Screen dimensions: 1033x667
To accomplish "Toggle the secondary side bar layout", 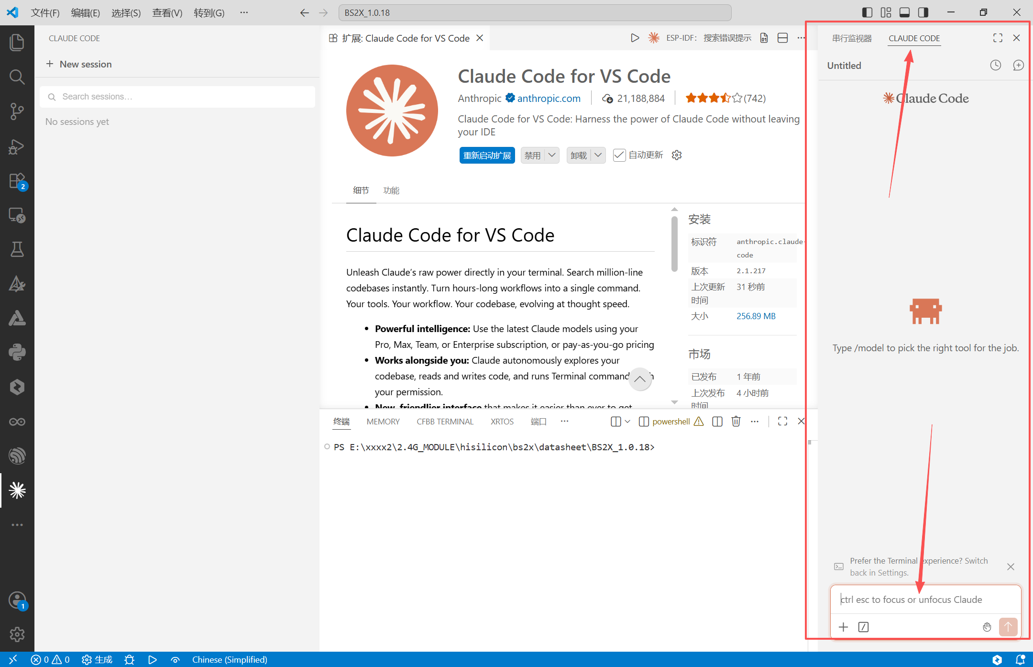I will coord(923,12).
